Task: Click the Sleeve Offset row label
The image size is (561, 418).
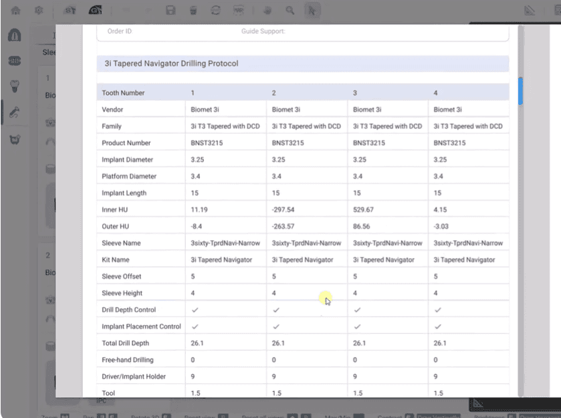Action: coord(122,277)
